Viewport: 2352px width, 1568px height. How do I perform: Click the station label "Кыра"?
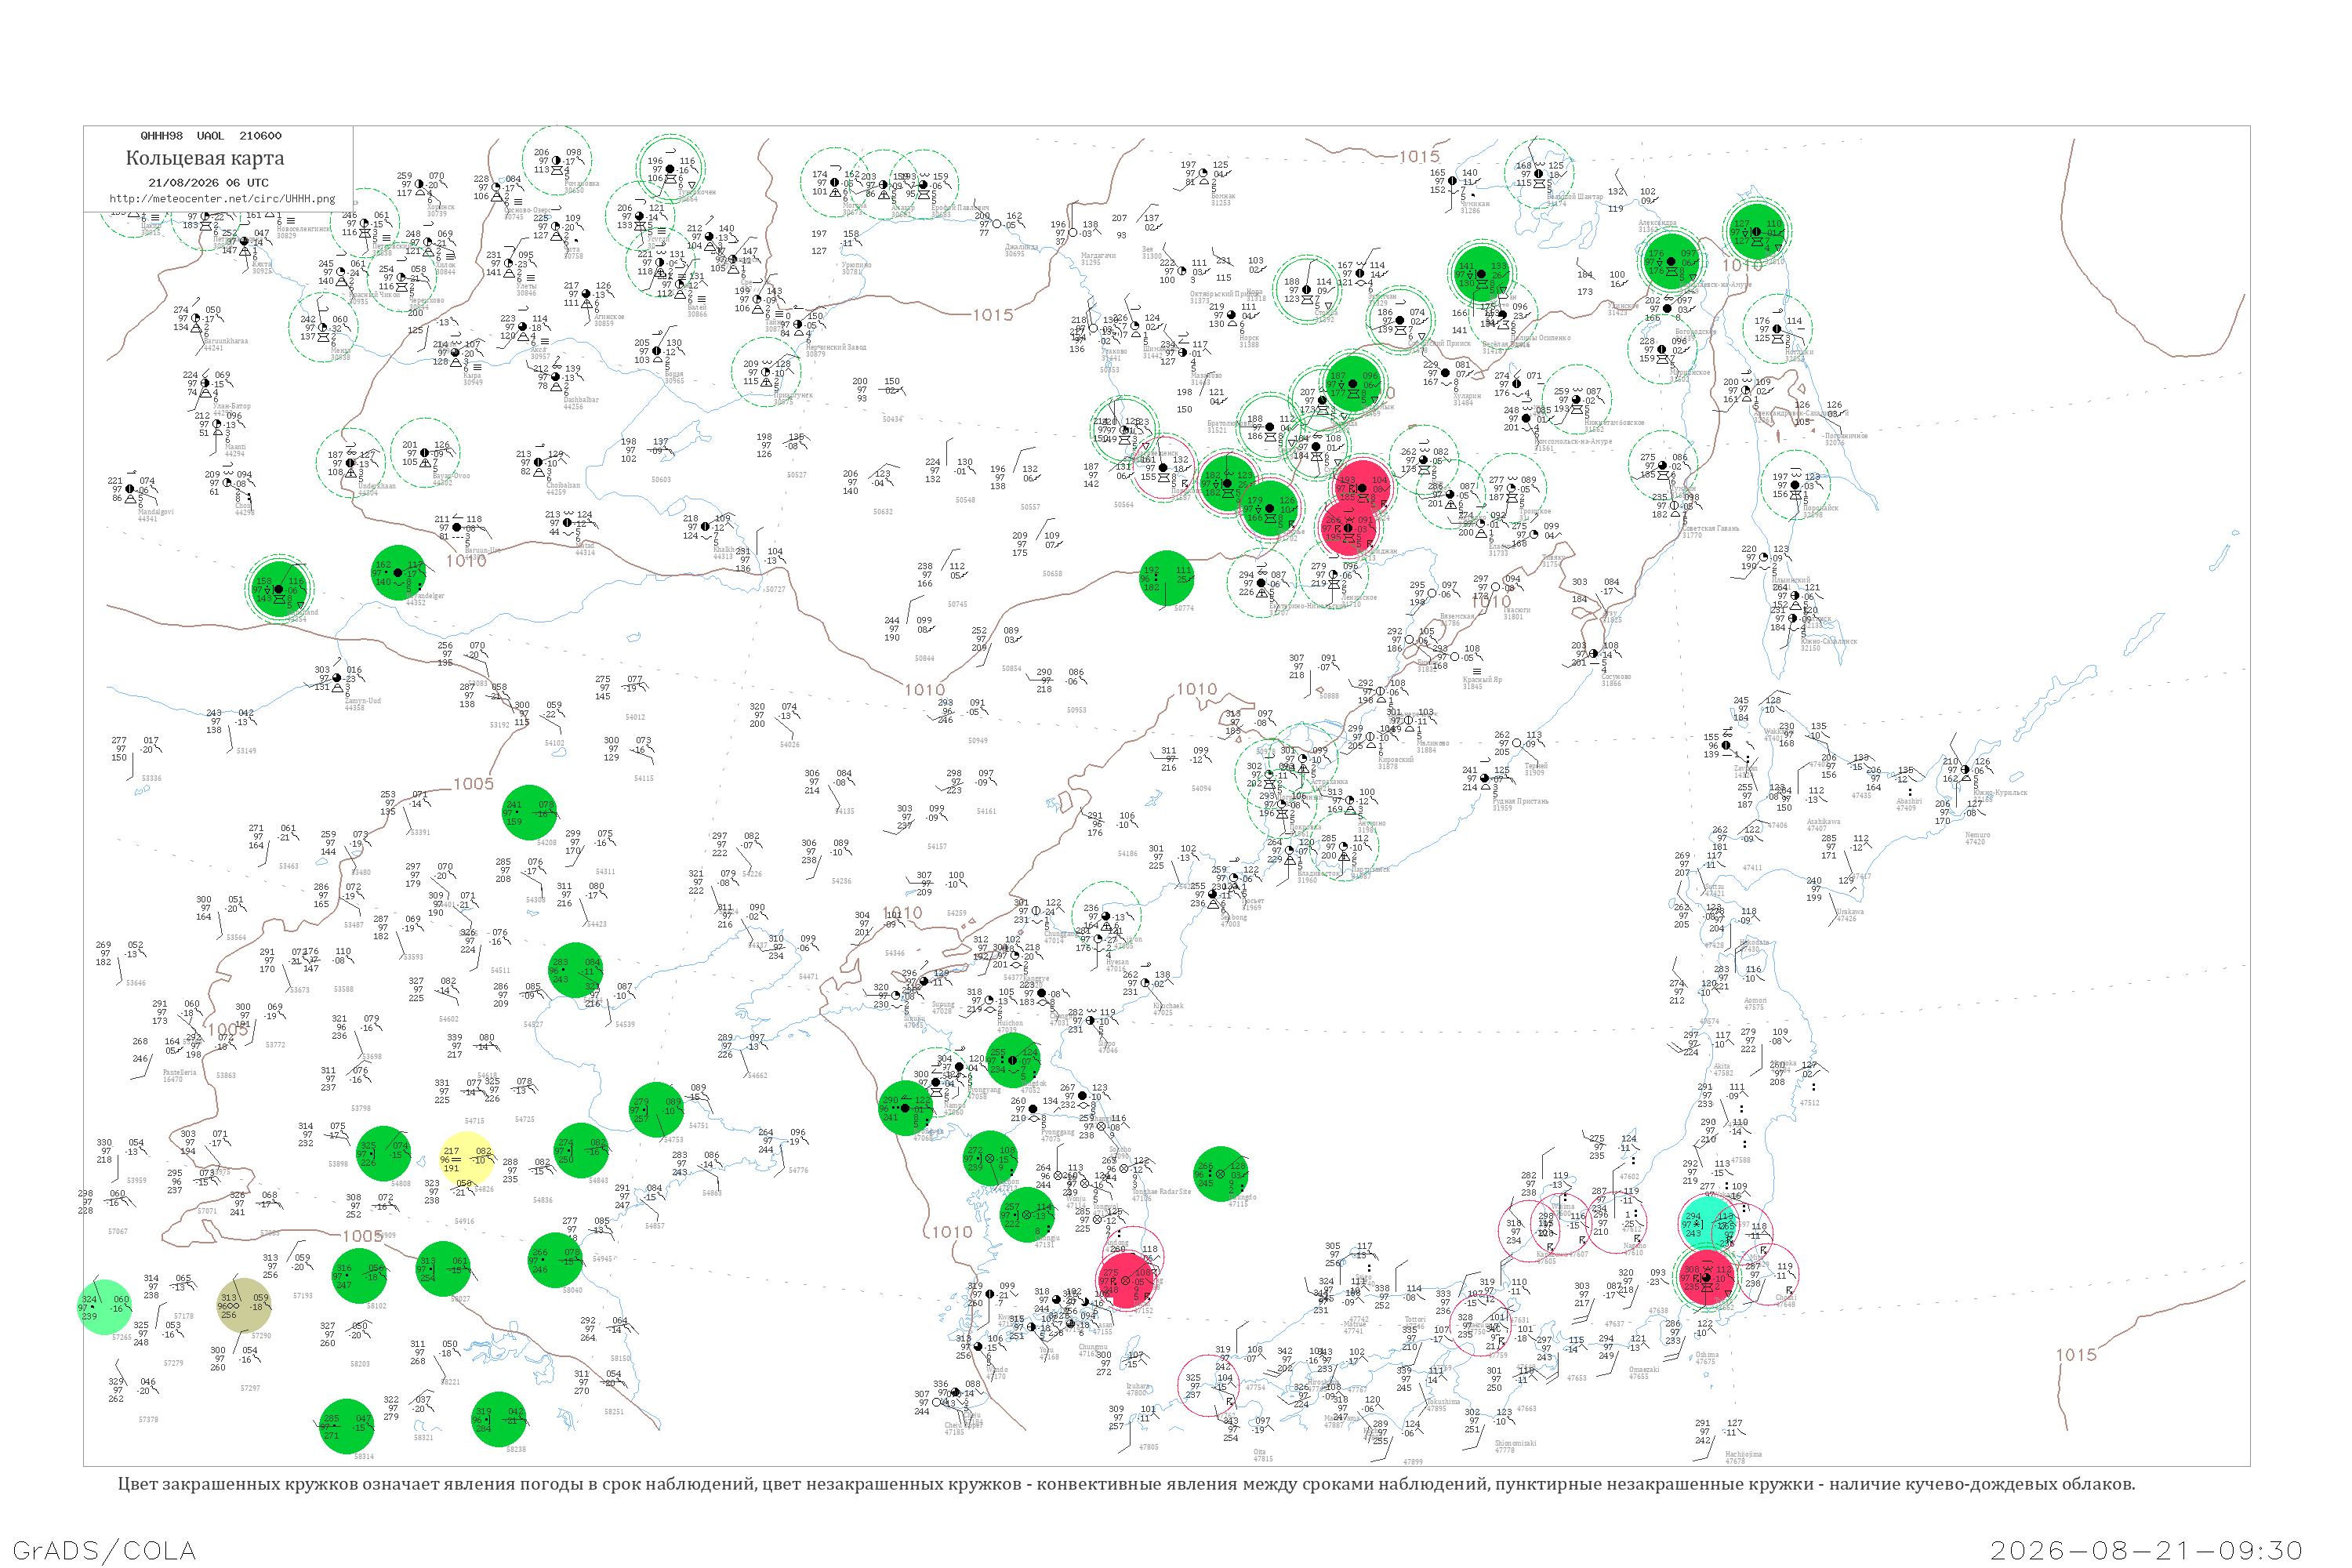[x=473, y=376]
